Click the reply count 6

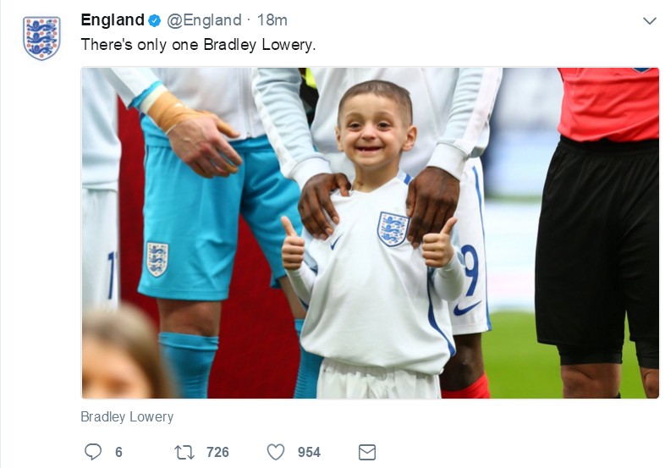click(x=118, y=452)
